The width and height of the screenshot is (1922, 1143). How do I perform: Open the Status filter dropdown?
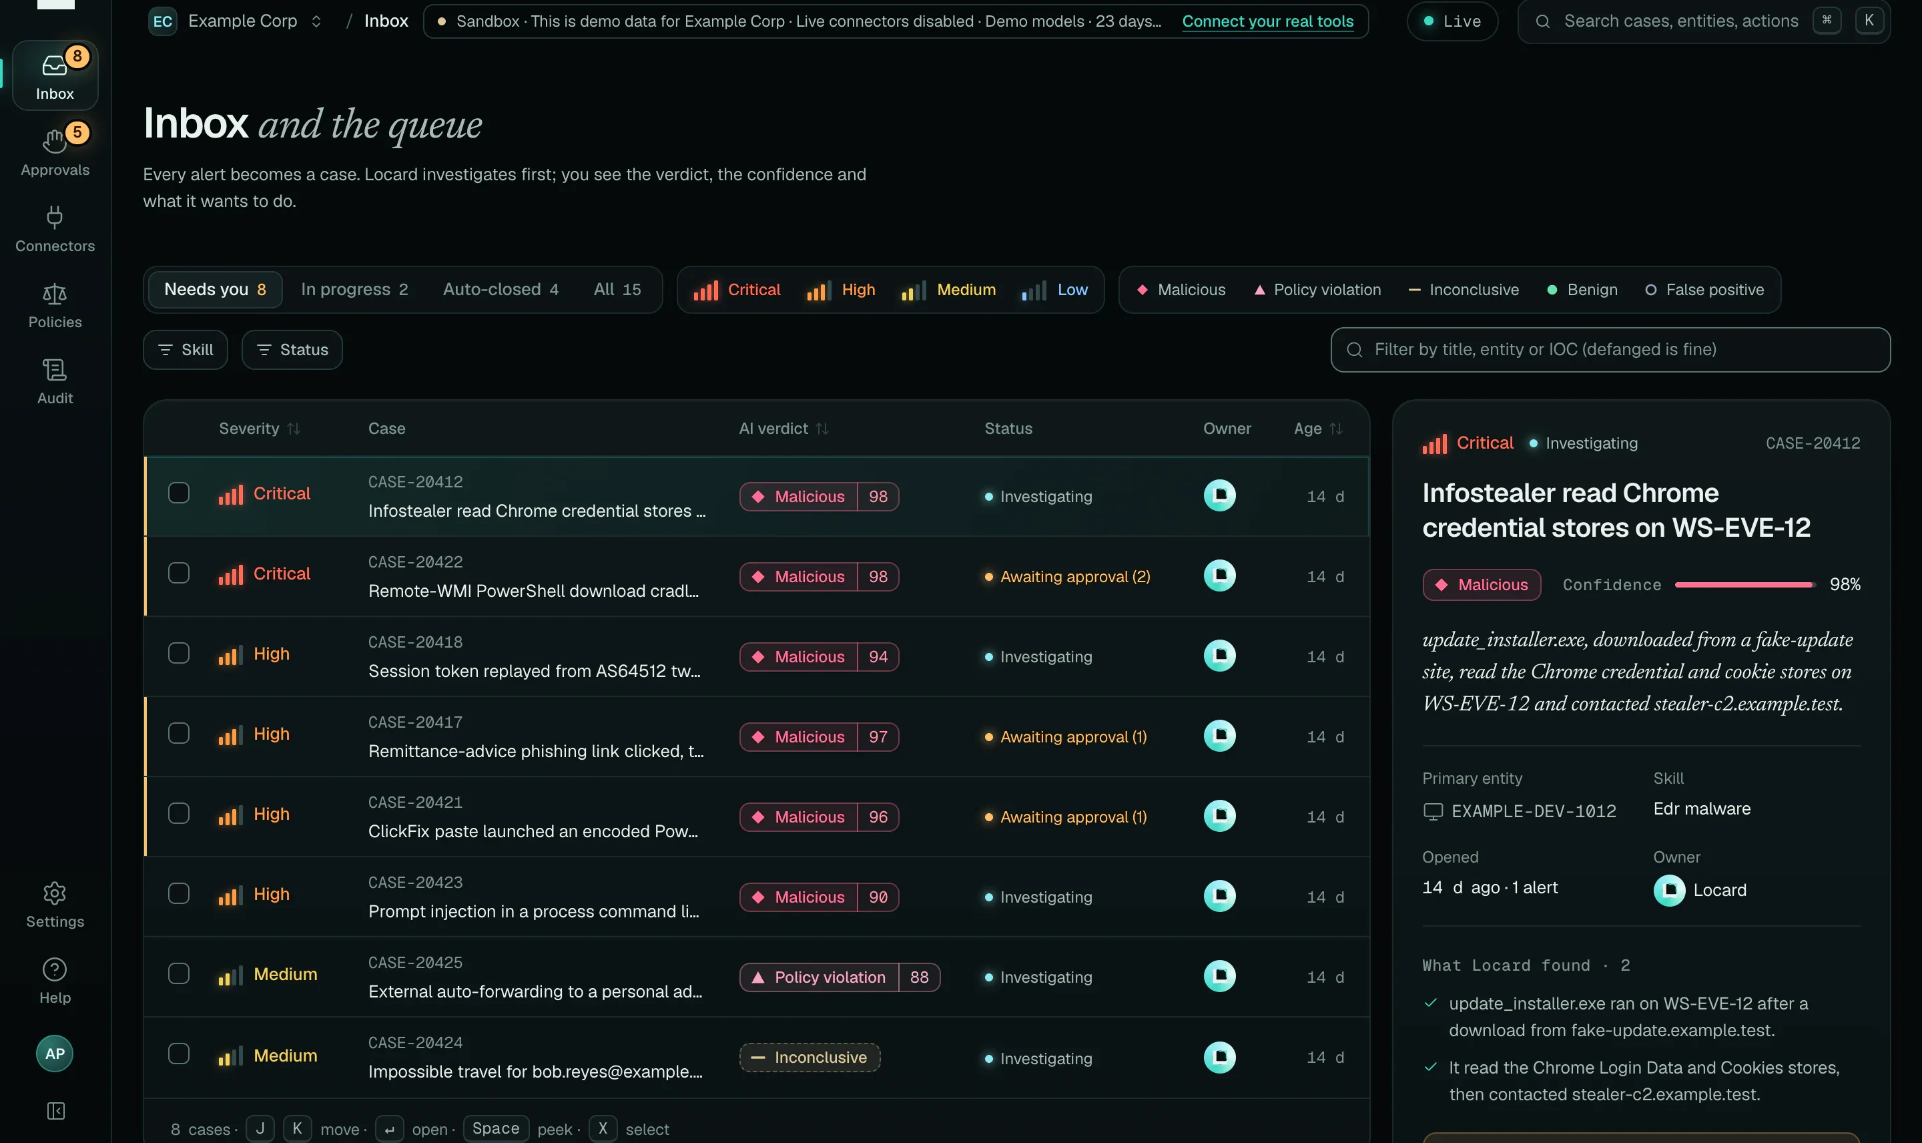coord(292,350)
